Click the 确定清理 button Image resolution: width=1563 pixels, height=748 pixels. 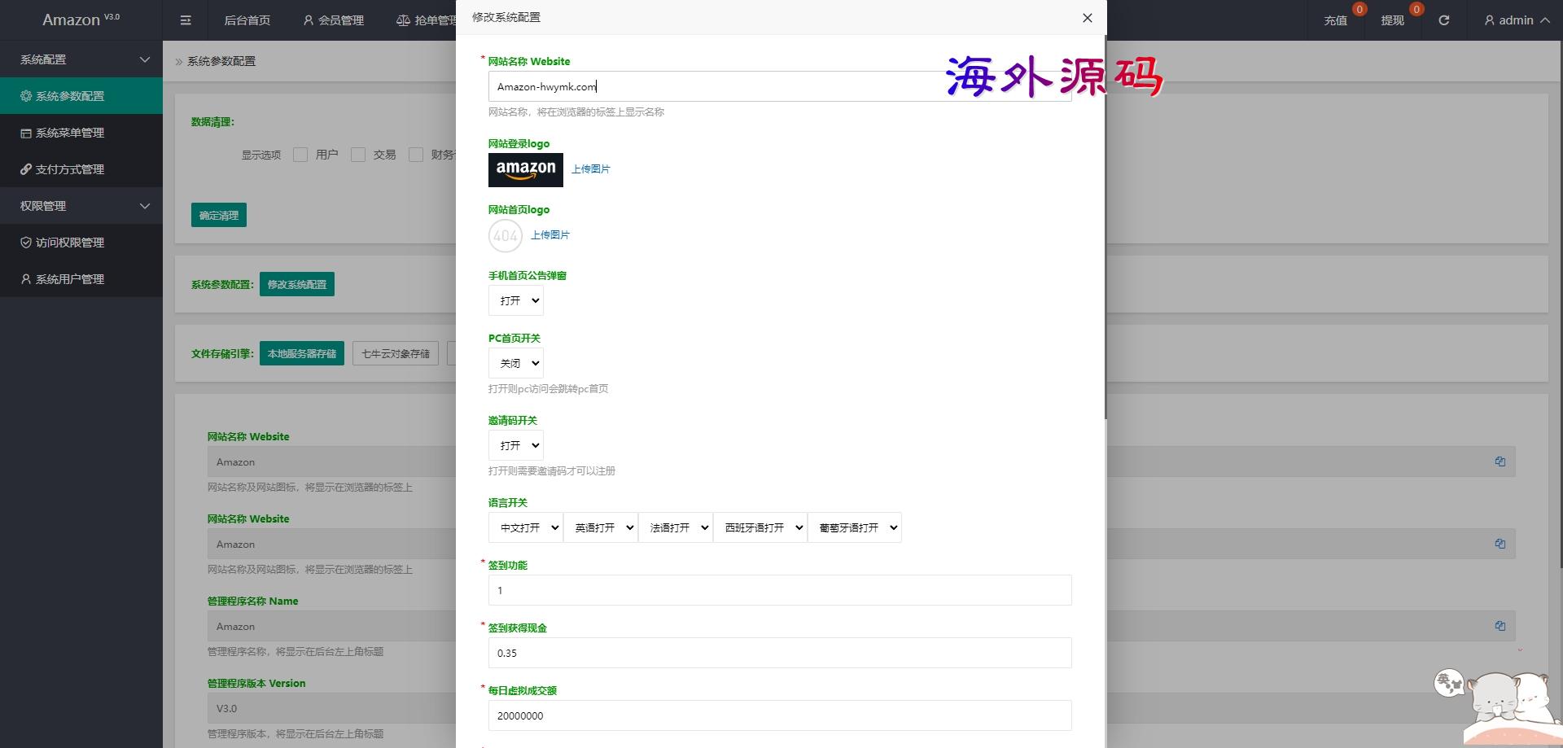219,216
